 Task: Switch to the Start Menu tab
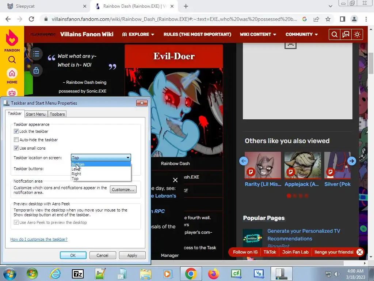point(36,114)
